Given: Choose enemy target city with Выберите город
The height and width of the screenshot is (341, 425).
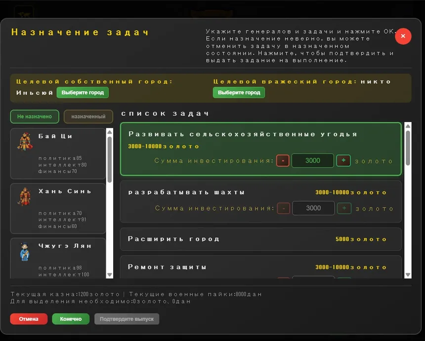Looking at the screenshot, I should pos(239,93).
